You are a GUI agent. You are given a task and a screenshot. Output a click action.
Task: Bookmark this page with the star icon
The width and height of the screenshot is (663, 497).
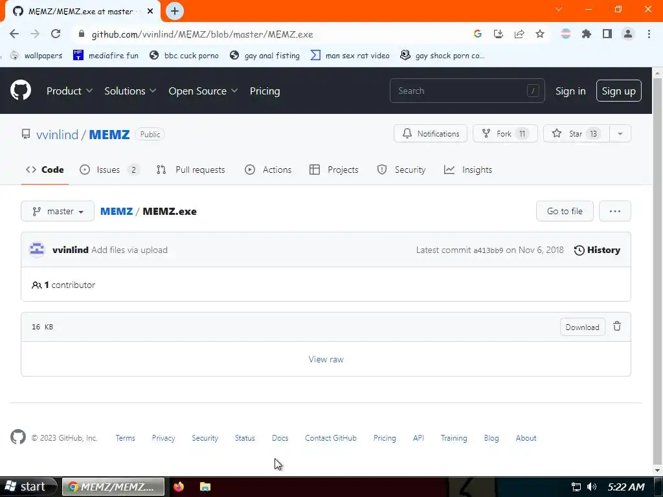coord(540,34)
